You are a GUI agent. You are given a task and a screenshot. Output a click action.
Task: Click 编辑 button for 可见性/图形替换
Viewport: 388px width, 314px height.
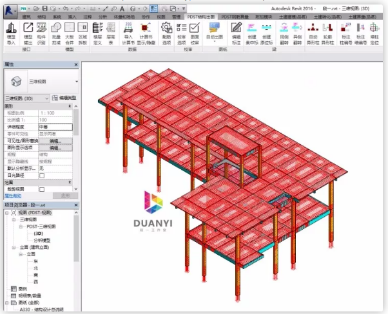pos(55,141)
